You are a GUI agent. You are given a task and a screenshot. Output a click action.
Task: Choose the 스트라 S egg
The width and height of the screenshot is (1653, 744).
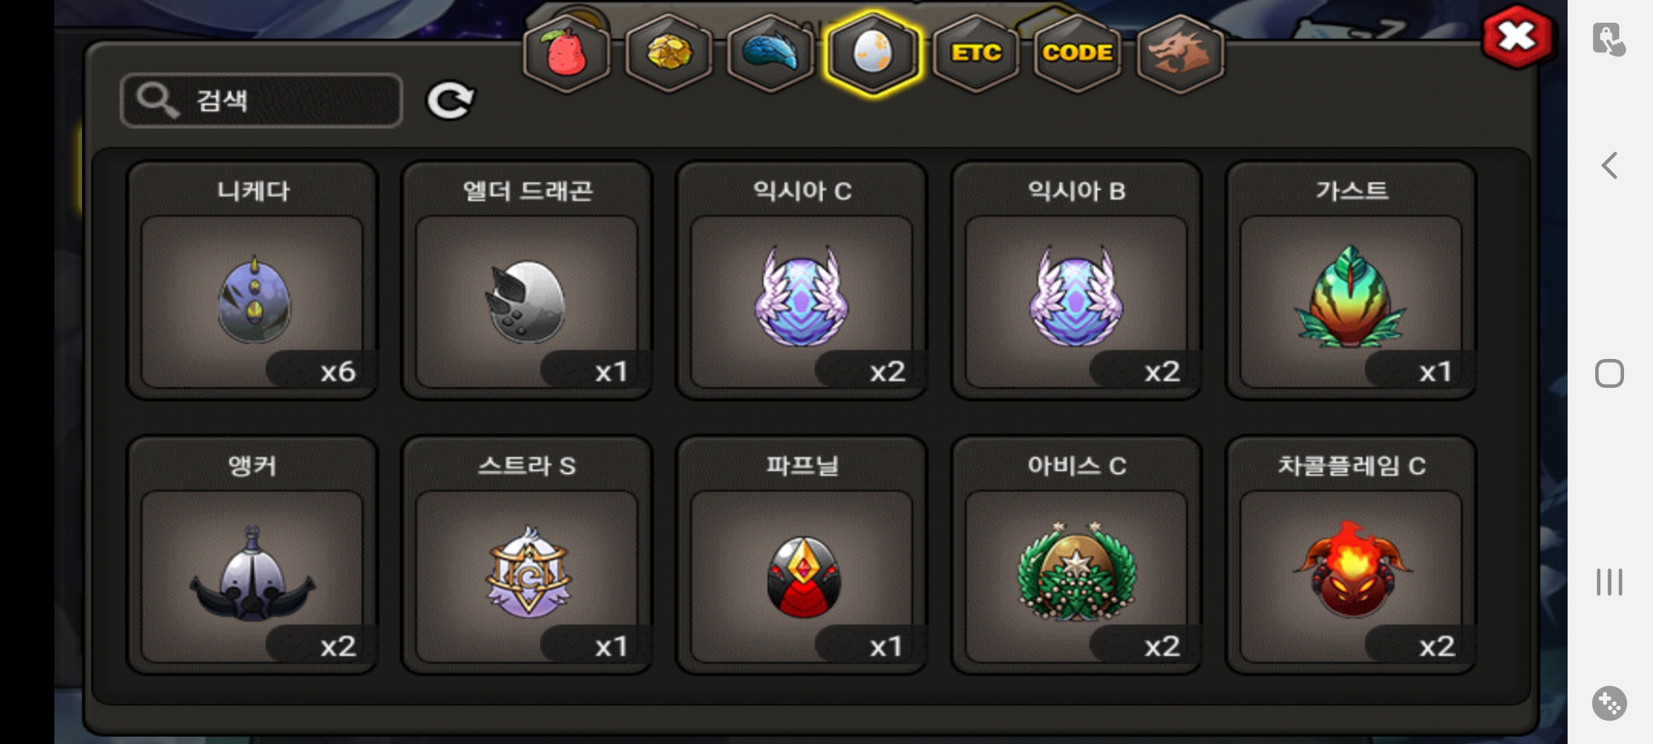pos(527,555)
